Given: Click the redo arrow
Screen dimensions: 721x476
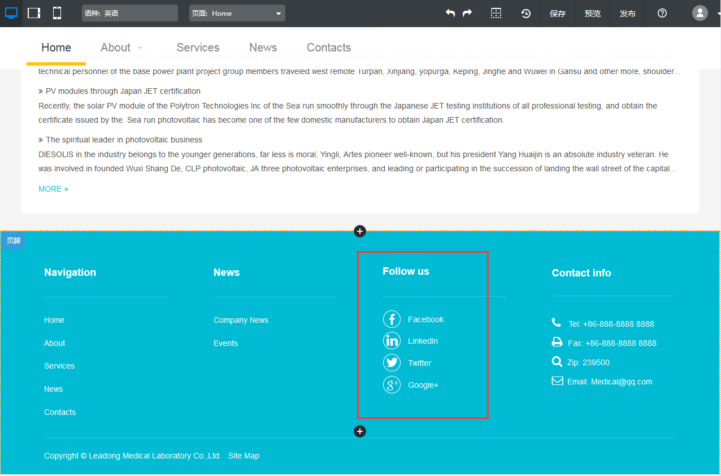Looking at the screenshot, I should click(x=467, y=13).
